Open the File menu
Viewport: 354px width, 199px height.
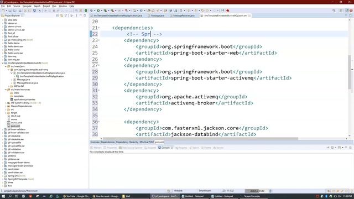[x=3, y=6]
